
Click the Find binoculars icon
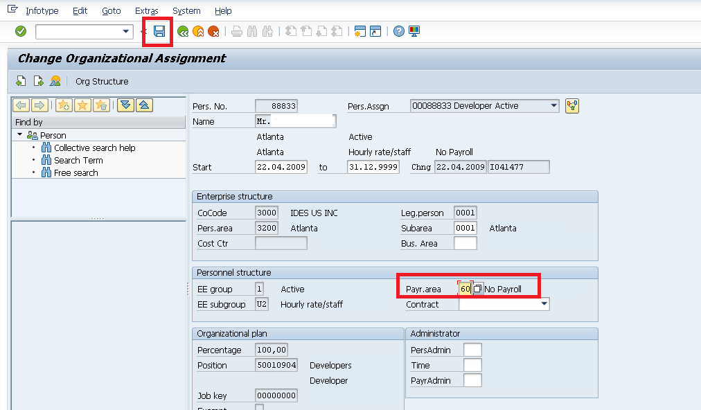tap(253, 31)
